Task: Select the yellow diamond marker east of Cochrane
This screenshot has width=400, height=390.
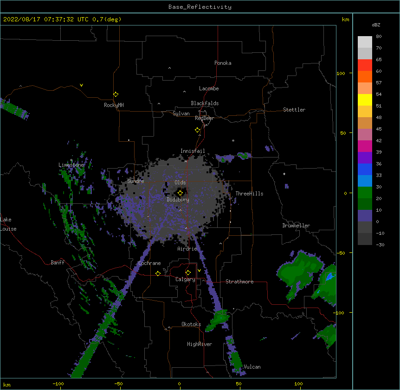Action: pyautogui.click(x=158, y=273)
